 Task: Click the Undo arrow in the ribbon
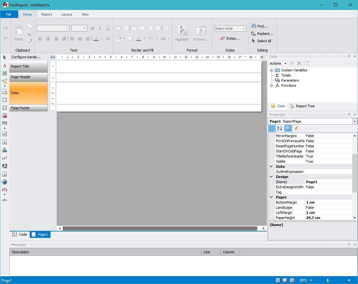[6, 28]
